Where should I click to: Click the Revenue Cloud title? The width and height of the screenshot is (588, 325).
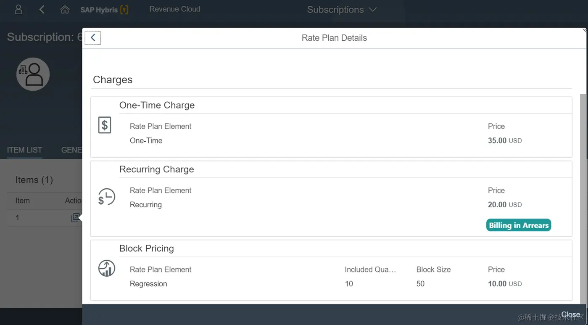click(x=175, y=9)
